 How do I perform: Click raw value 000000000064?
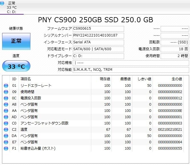(x=170, y=142)
